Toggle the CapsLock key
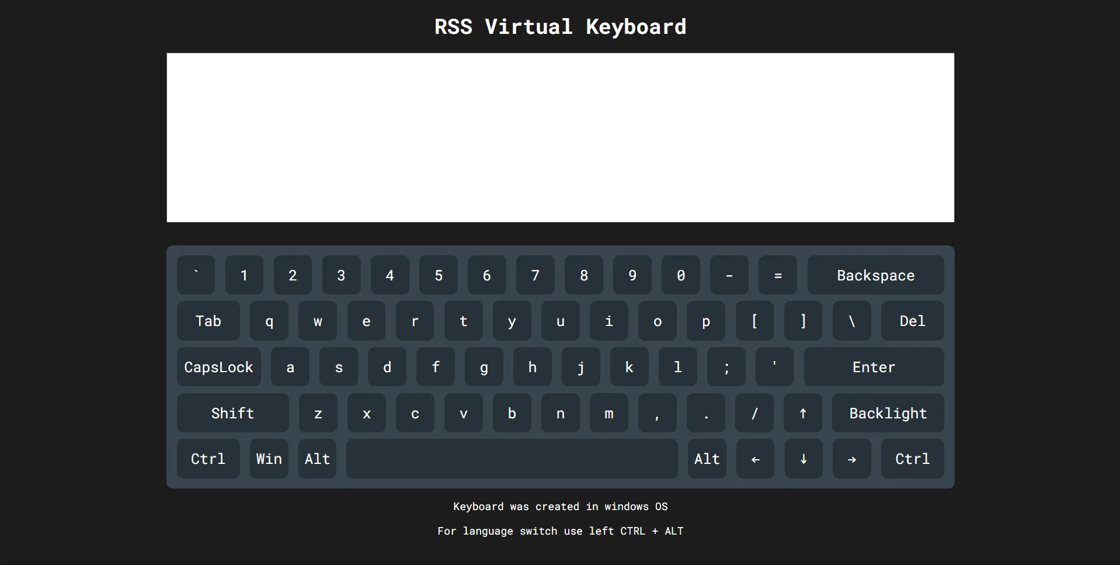Screen dimensions: 1120x565 point(219,367)
